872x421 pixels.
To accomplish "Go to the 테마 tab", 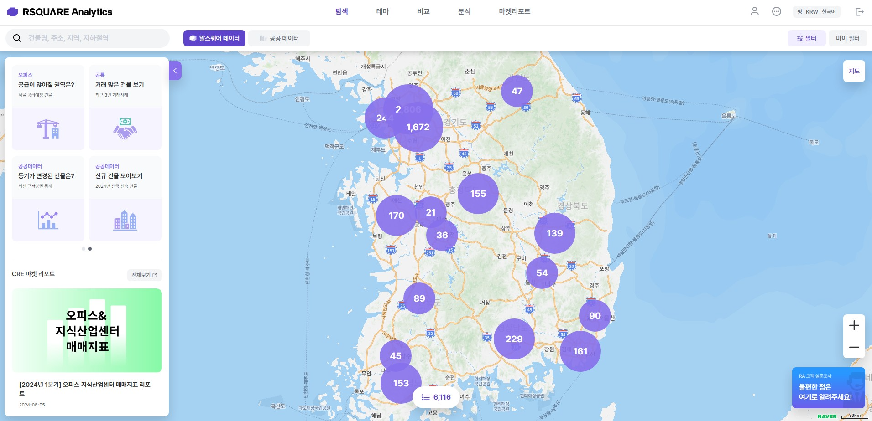I will pyautogui.click(x=382, y=11).
